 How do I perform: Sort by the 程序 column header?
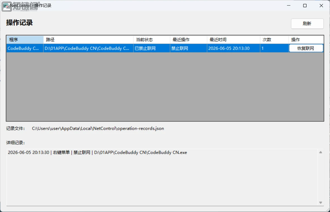tap(25, 40)
